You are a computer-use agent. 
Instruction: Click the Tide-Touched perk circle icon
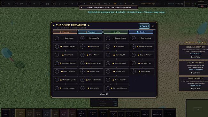tap(134, 38)
